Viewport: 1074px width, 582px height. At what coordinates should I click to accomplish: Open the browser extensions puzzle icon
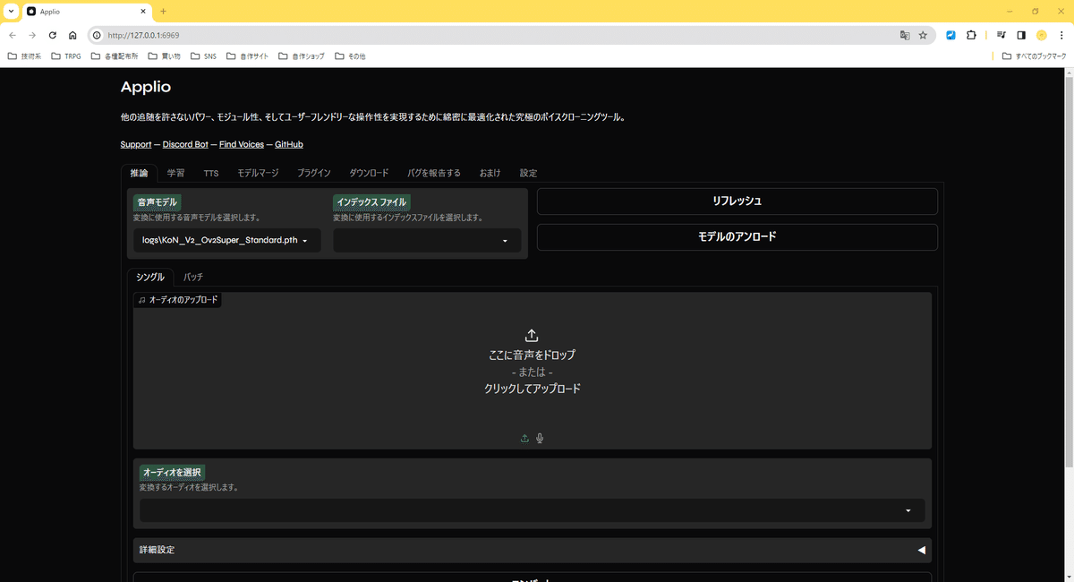click(x=971, y=35)
